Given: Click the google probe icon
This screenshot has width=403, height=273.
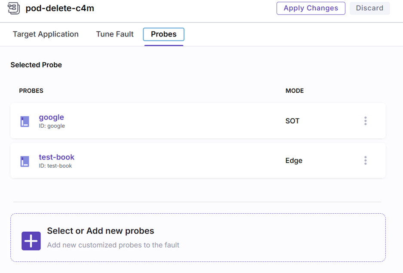Looking at the screenshot, I should 25,121.
